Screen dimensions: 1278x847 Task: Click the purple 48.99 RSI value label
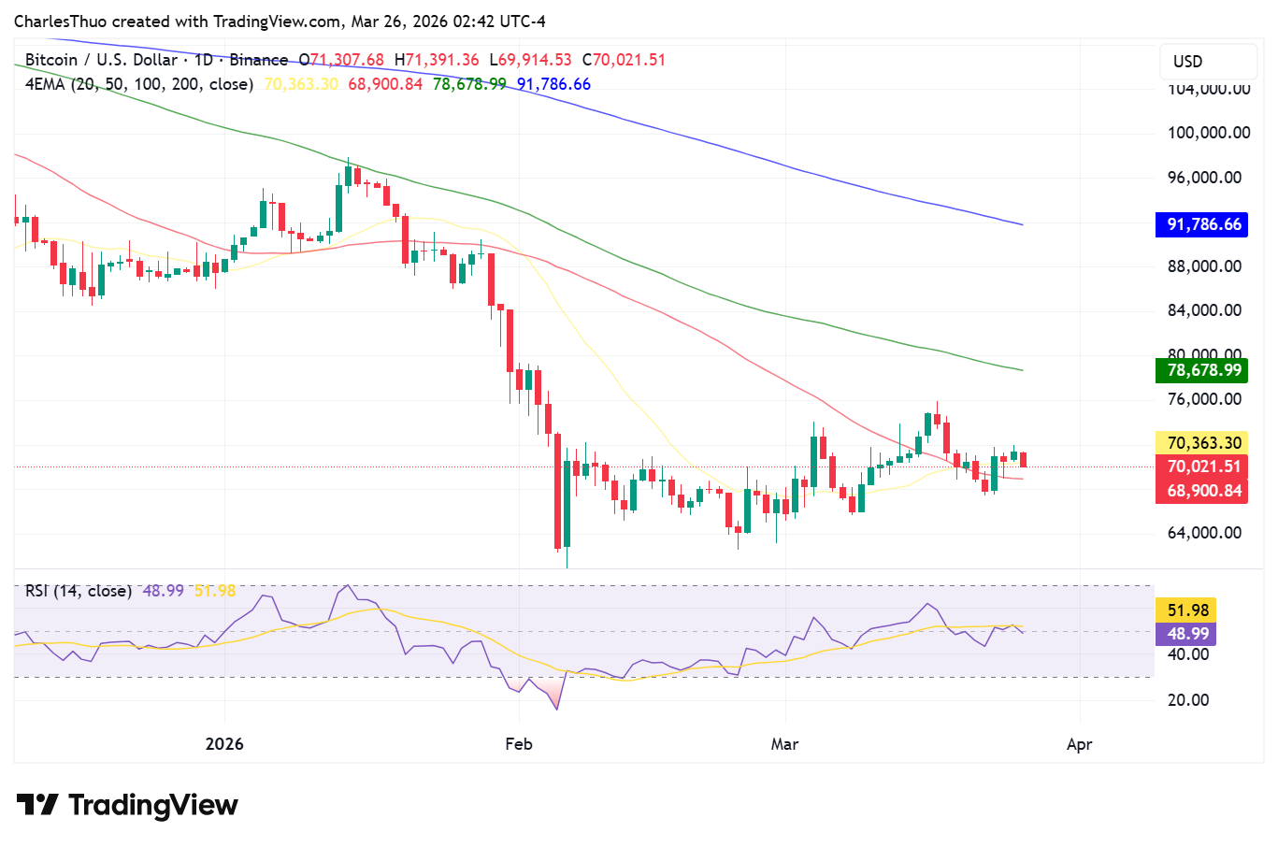1184,634
